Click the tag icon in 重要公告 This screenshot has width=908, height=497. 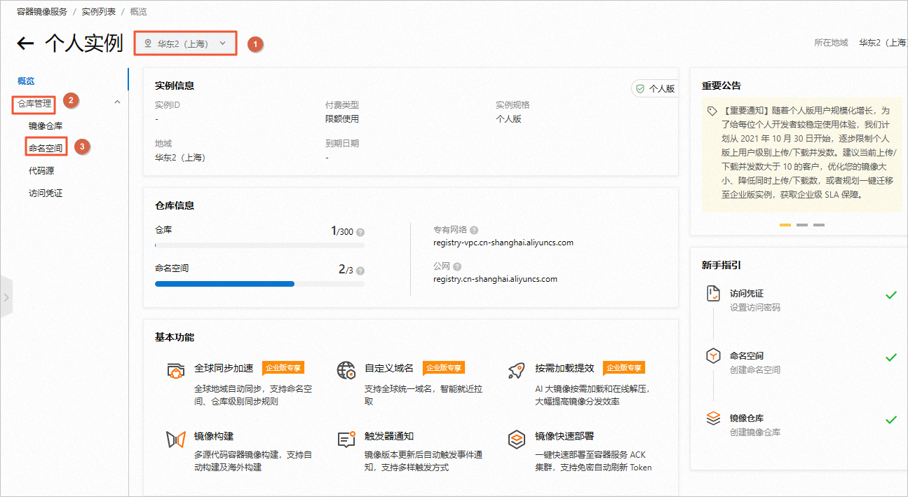(712, 111)
